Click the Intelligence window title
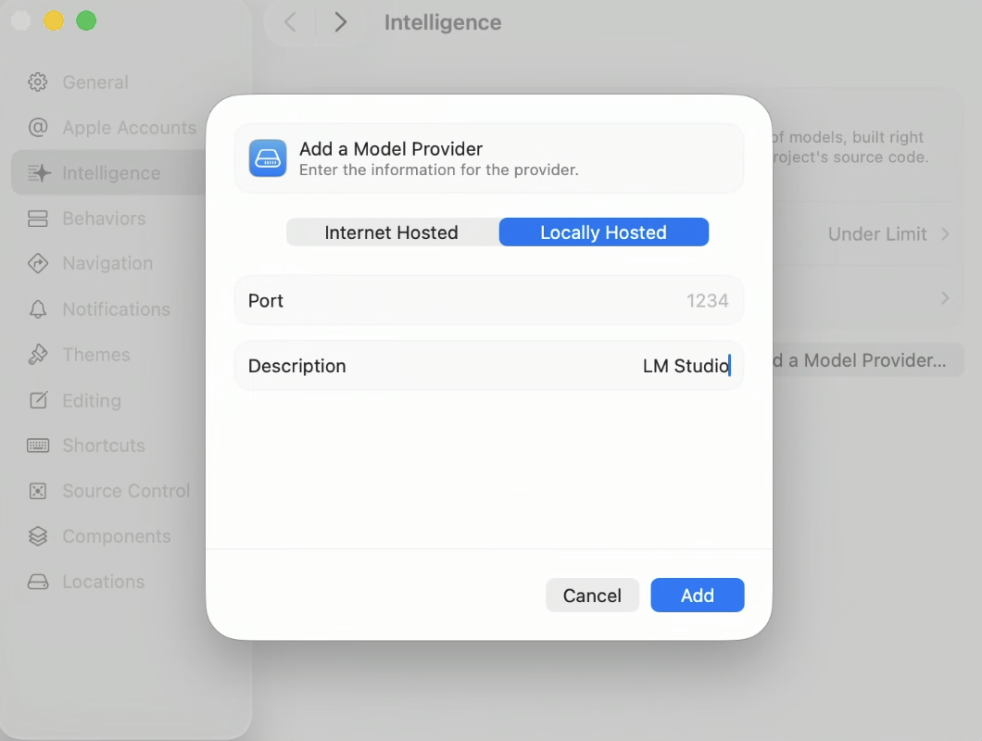The image size is (982, 741). tap(443, 22)
